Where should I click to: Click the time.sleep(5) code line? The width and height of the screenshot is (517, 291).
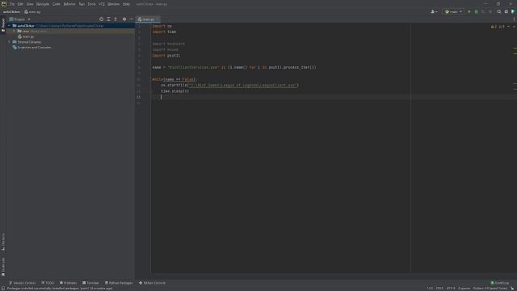(x=174, y=91)
